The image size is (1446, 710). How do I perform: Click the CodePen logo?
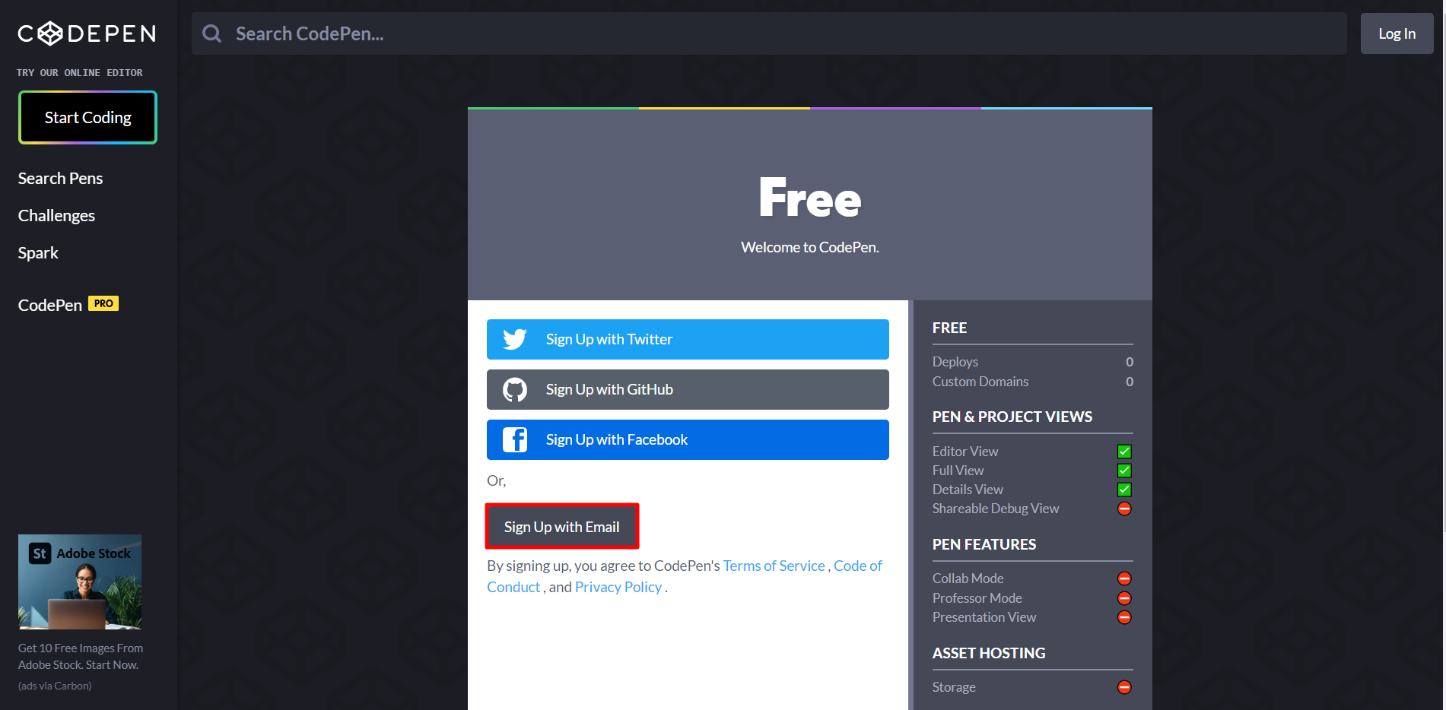point(87,33)
